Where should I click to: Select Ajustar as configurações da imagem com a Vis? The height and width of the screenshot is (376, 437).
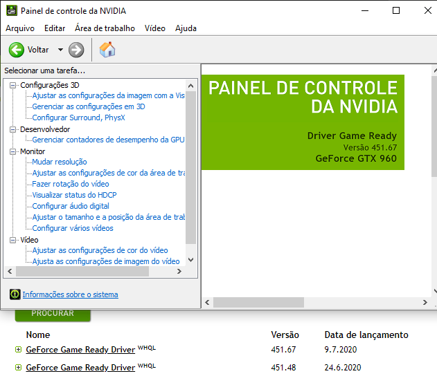[109, 95]
